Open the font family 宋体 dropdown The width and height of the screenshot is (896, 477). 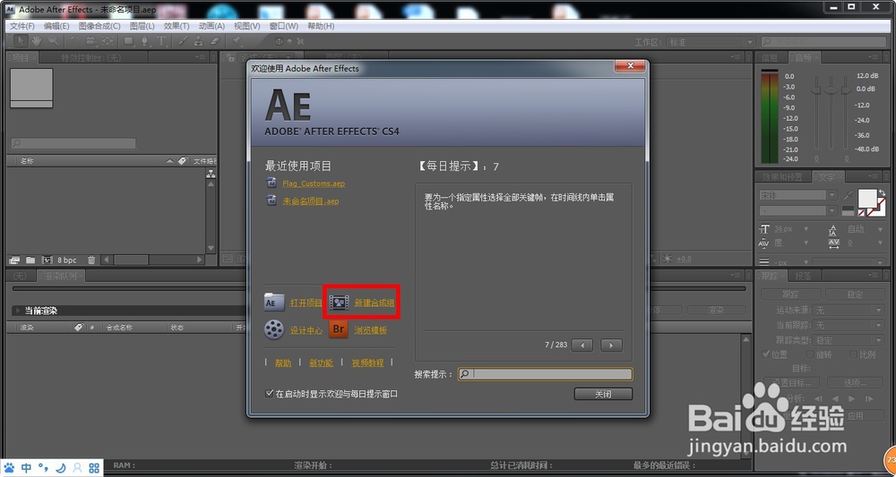[797, 195]
